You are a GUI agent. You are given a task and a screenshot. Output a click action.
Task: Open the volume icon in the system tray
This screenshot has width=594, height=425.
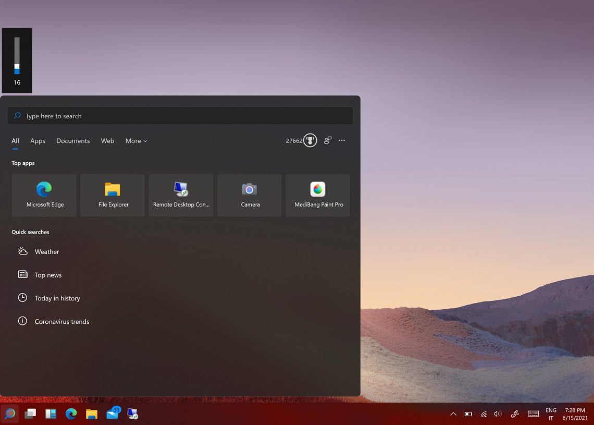click(x=498, y=414)
